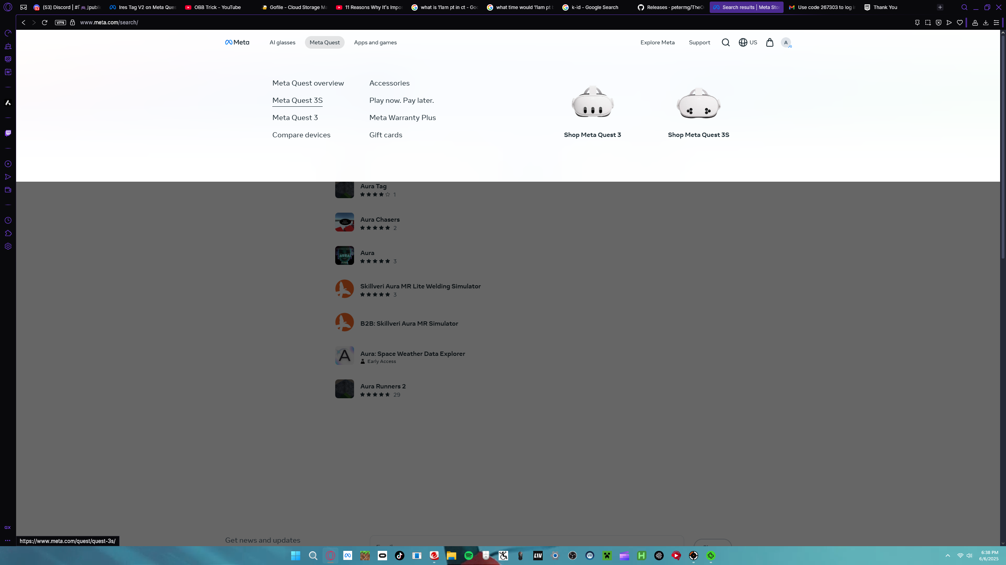The image size is (1006, 565).
Task: Click Shop Meta Quest 3S link
Action: 699,135
